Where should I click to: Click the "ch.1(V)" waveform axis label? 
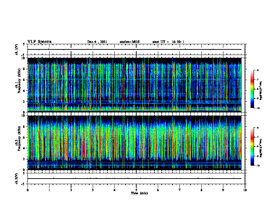coord(17,49)
